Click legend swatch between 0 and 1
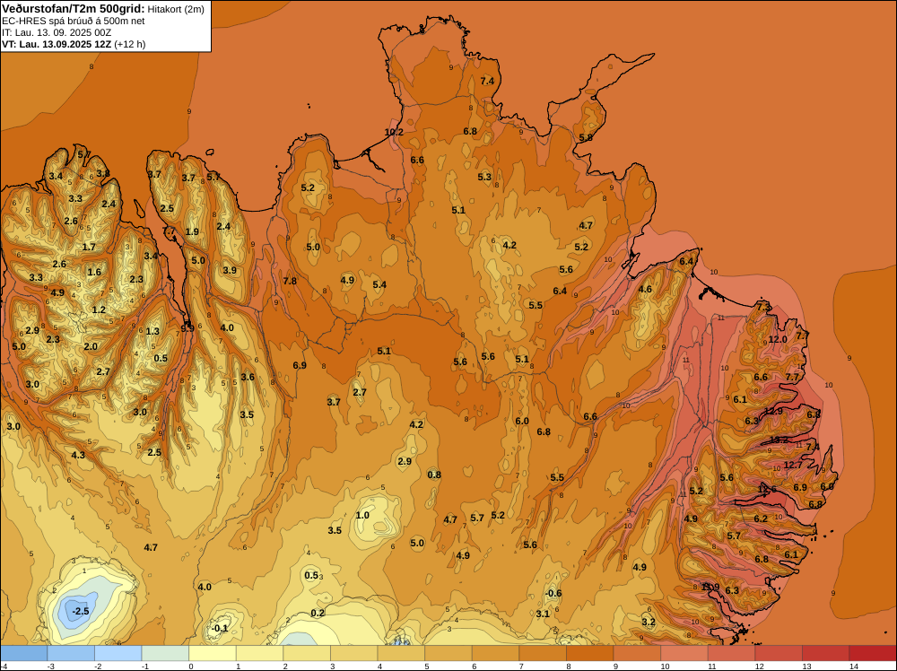The image size is (897, 671). click(x=213, y=653)
